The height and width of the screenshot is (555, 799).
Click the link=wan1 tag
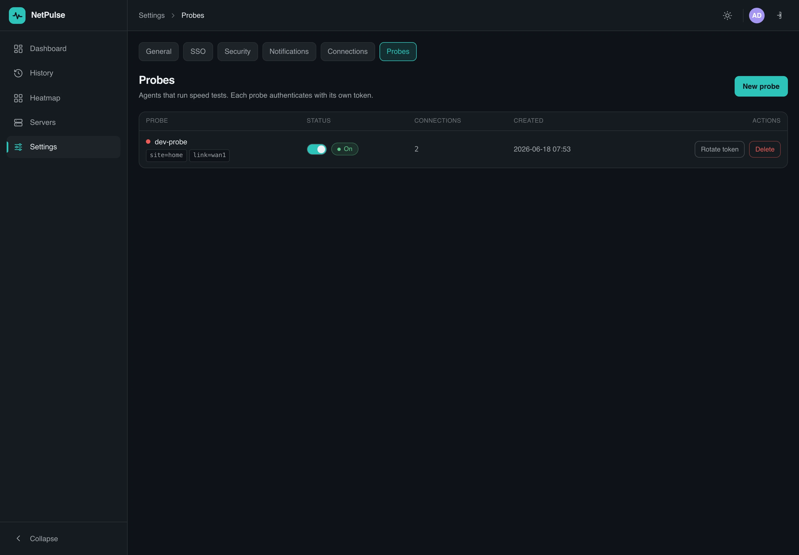[209, 155]
